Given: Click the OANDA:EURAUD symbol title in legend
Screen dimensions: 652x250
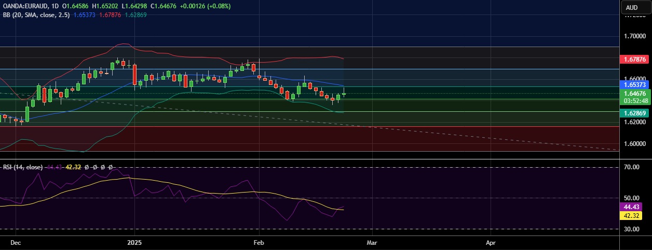Looking at the screenshot, I should click(x=26, y=6).
